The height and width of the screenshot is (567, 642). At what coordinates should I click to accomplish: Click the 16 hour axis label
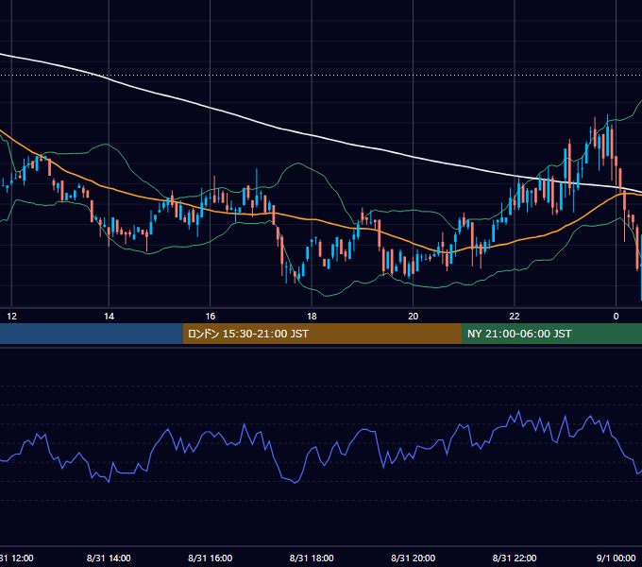(x=210, y=317)
